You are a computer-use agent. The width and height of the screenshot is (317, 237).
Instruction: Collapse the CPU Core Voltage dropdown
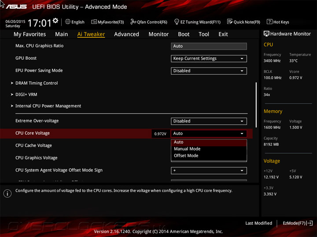tap(209, 133)
